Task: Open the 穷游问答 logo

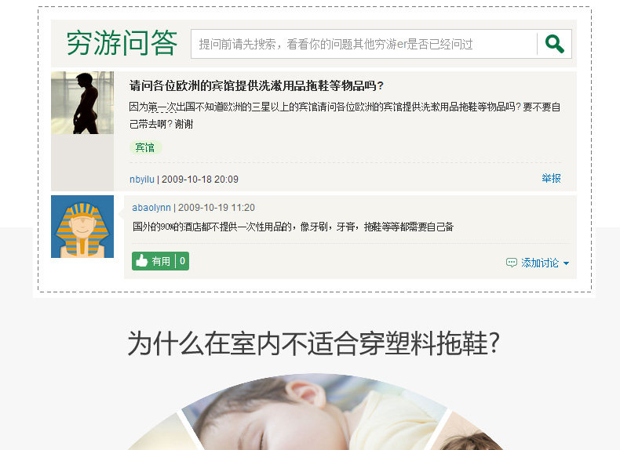Action: (x=122, y=42)
